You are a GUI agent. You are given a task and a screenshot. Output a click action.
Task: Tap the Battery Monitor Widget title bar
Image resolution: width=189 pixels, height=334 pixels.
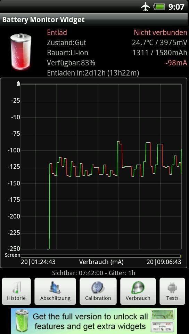coord(94,20)
